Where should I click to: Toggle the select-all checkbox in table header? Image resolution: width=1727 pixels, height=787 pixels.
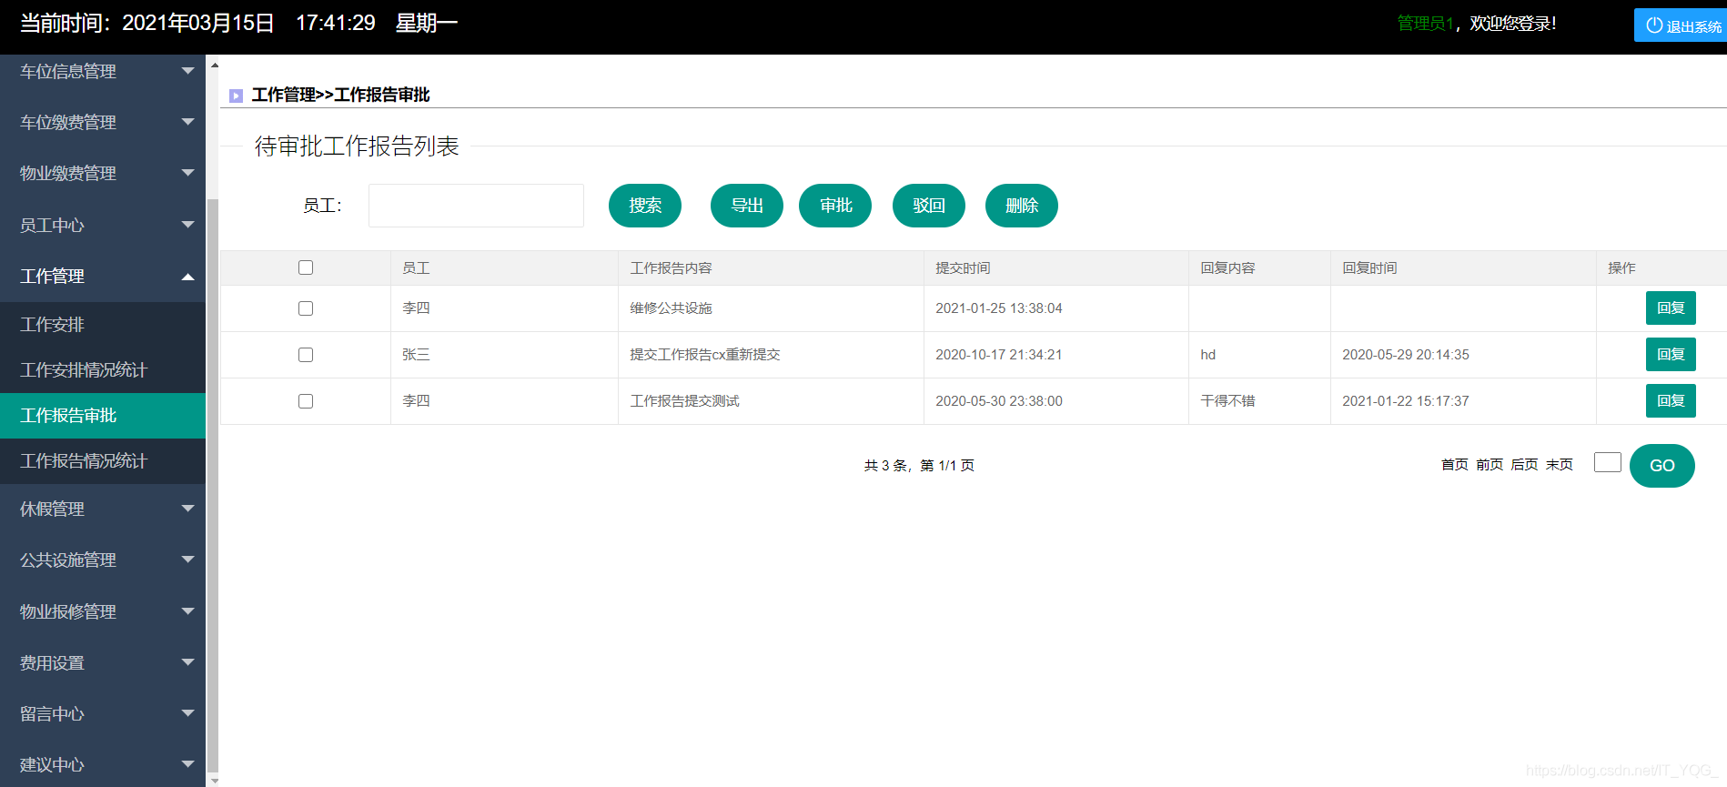click(x=306, y=267)
